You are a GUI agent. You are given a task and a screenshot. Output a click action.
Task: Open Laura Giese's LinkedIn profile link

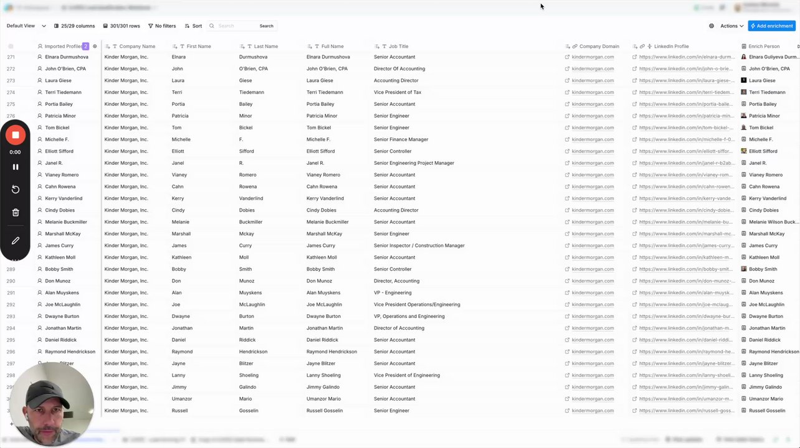point(686,80)
